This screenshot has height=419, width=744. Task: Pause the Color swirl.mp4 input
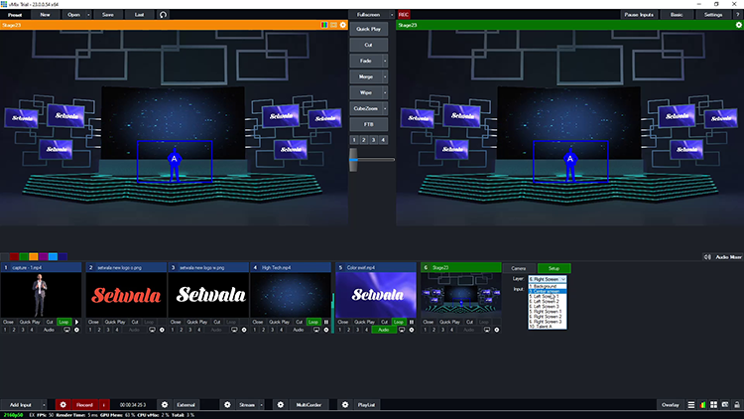coord(411,322)
